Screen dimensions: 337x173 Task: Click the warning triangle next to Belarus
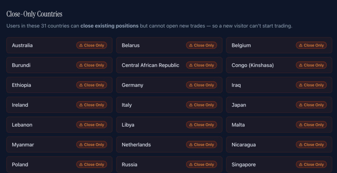pos(191,45)
